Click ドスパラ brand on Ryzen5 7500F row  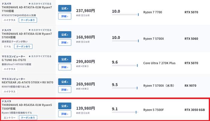tap(6, 101)
